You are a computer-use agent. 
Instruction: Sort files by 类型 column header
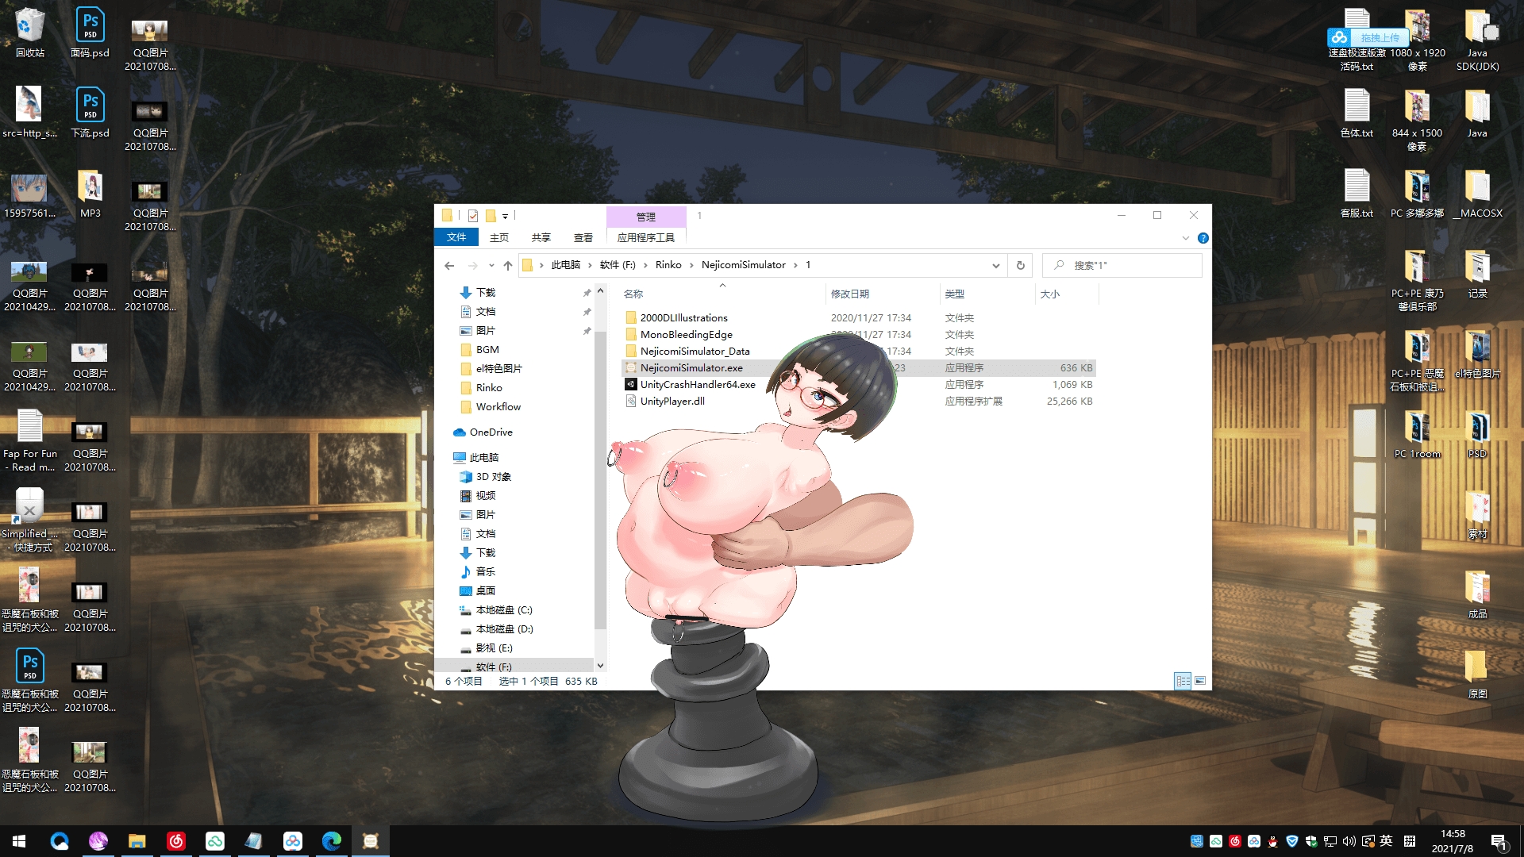point(955,294)
